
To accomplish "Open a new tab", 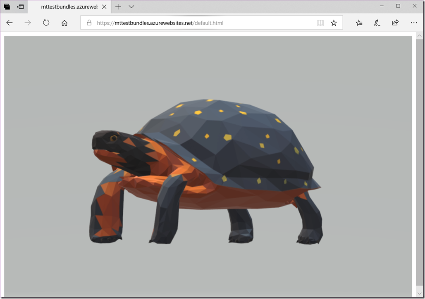I will (118, 7).
